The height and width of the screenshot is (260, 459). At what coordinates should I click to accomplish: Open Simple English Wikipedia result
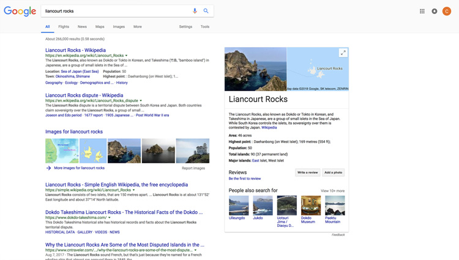pyautogui.click(x=116, y=185)
